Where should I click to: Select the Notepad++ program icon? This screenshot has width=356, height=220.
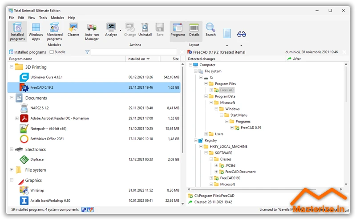click(x=24, y=129)
